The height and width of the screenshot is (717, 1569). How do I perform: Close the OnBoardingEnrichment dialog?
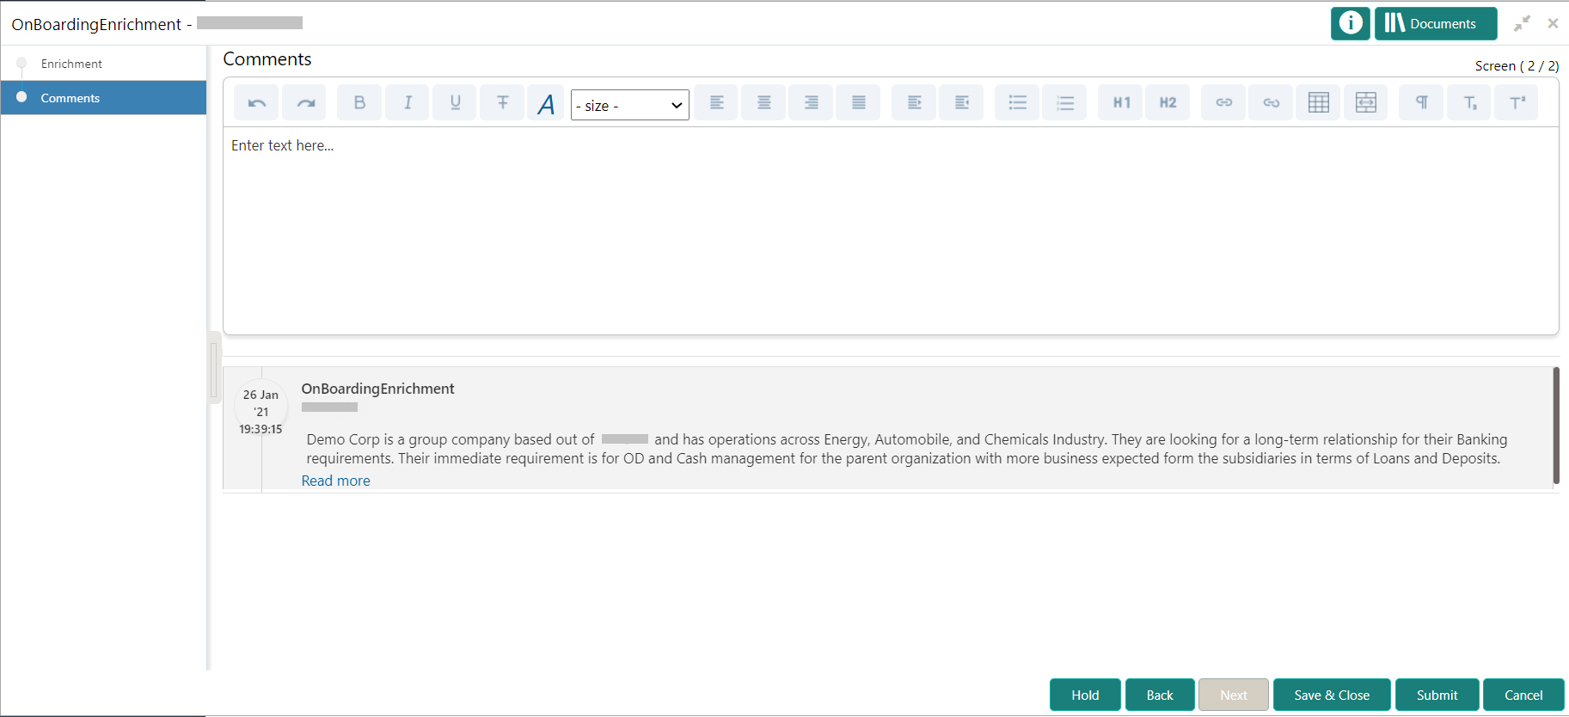pyautogui.click(x=1553, y=23)
